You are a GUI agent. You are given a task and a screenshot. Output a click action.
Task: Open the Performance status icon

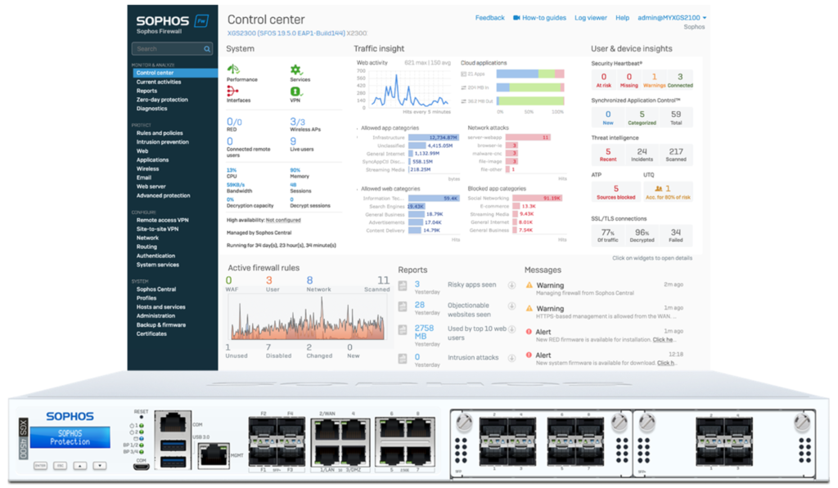(233, 70)
